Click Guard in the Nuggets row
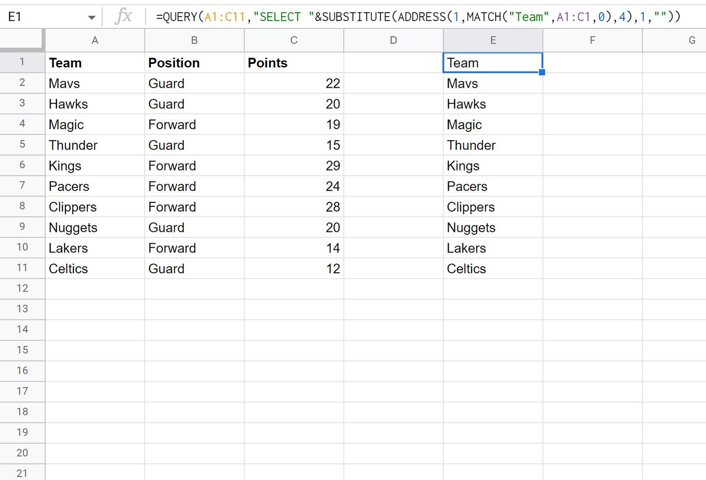 pos(194,227)
